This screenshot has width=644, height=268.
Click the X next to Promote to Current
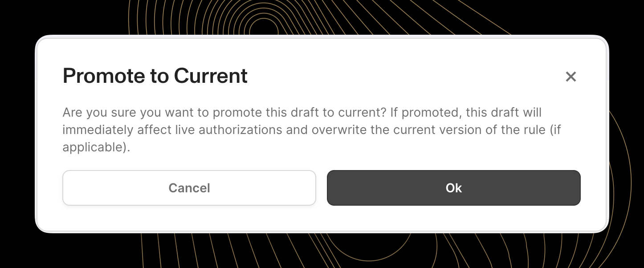tap(571, 77)
